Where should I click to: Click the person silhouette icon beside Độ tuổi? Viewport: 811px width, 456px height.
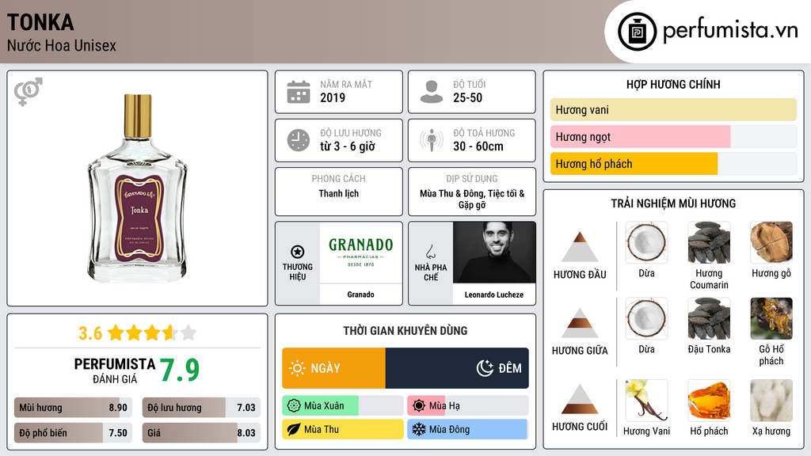point(432,92)
